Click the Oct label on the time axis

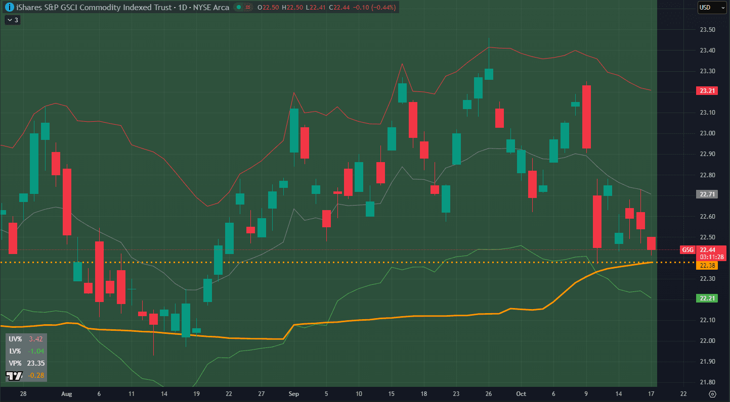pyautogui.click(x=521, y=393)
